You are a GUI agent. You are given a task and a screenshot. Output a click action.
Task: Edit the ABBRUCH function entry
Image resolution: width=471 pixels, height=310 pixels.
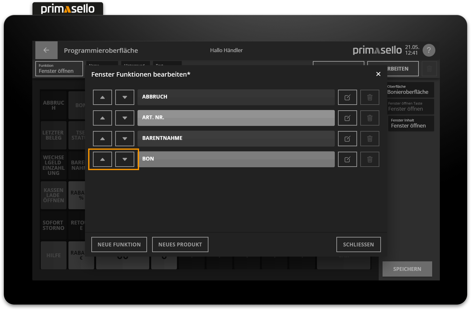click(x=347, y=97)
